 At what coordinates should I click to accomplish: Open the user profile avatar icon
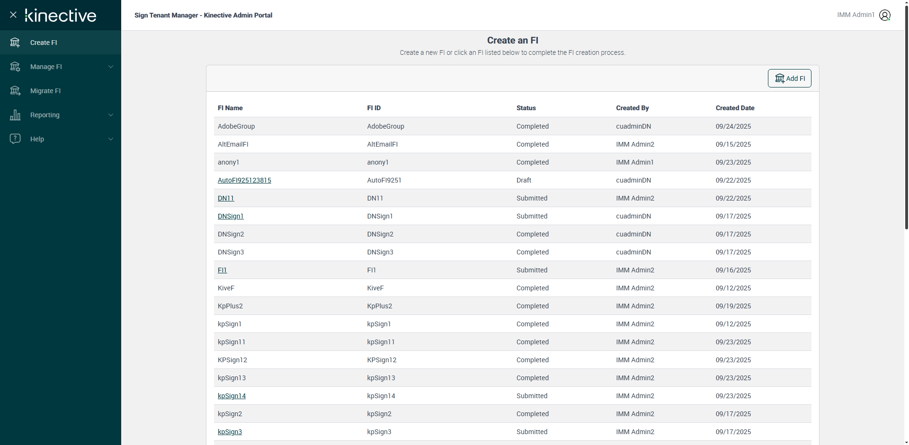click(884, 15)
